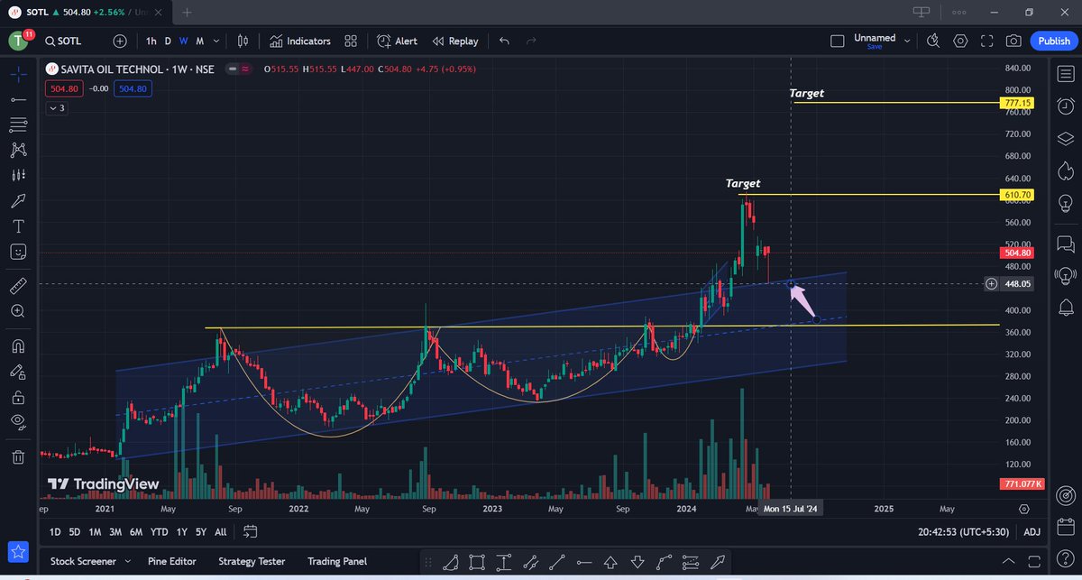Screen dimensions: 1082x580
Task: Open user profile avatar menu
Action: (19, 41)
